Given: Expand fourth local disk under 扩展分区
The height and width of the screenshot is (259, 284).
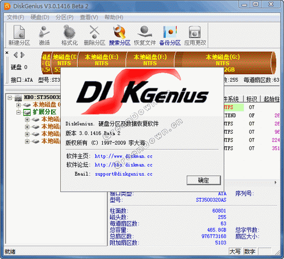Looking at the screenshot, I should pyautogui.click(x=27, y=141).
